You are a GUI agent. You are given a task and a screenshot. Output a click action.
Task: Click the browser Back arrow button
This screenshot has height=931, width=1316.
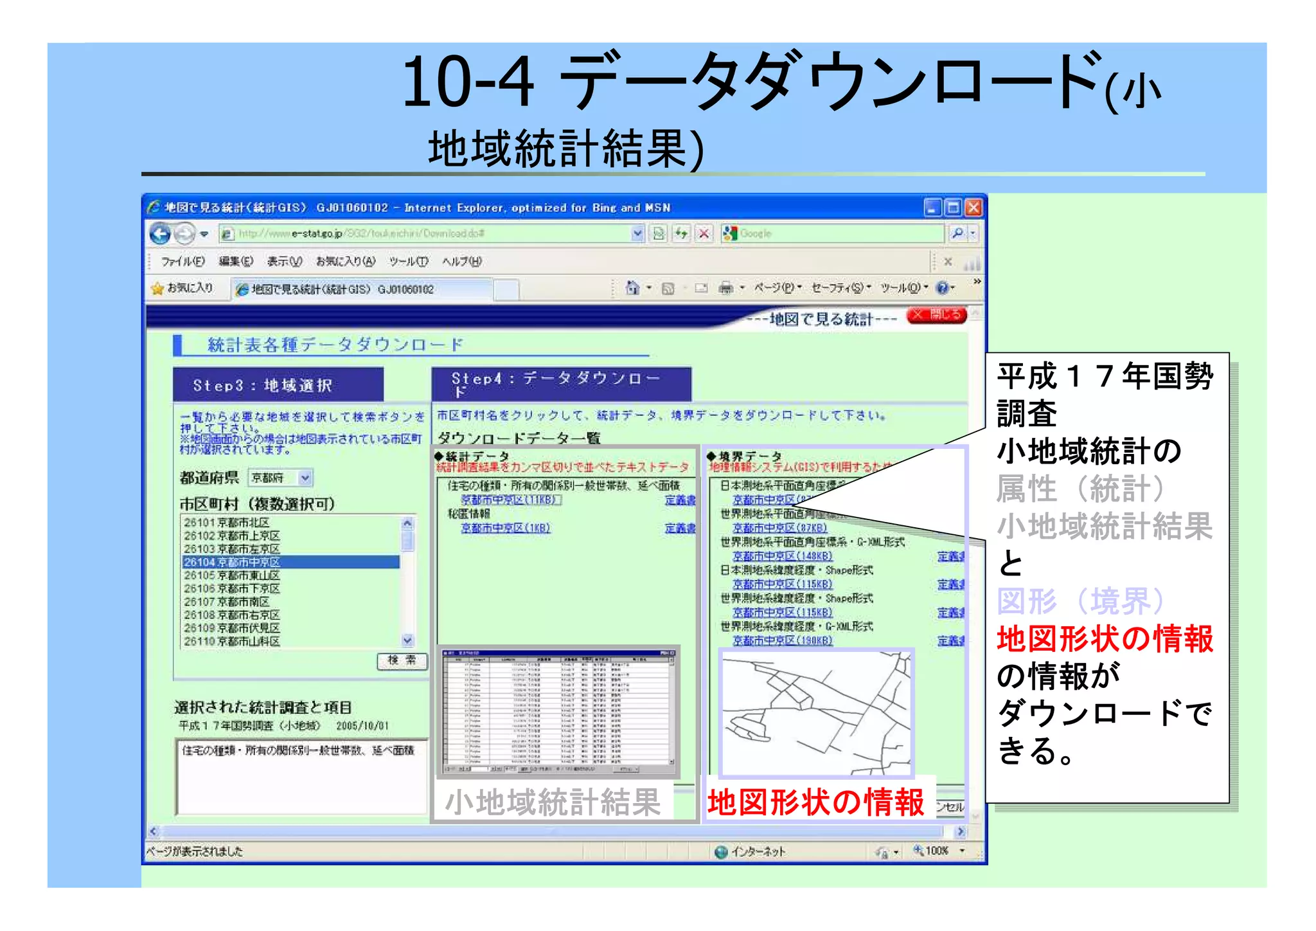(x=160, y=234)
